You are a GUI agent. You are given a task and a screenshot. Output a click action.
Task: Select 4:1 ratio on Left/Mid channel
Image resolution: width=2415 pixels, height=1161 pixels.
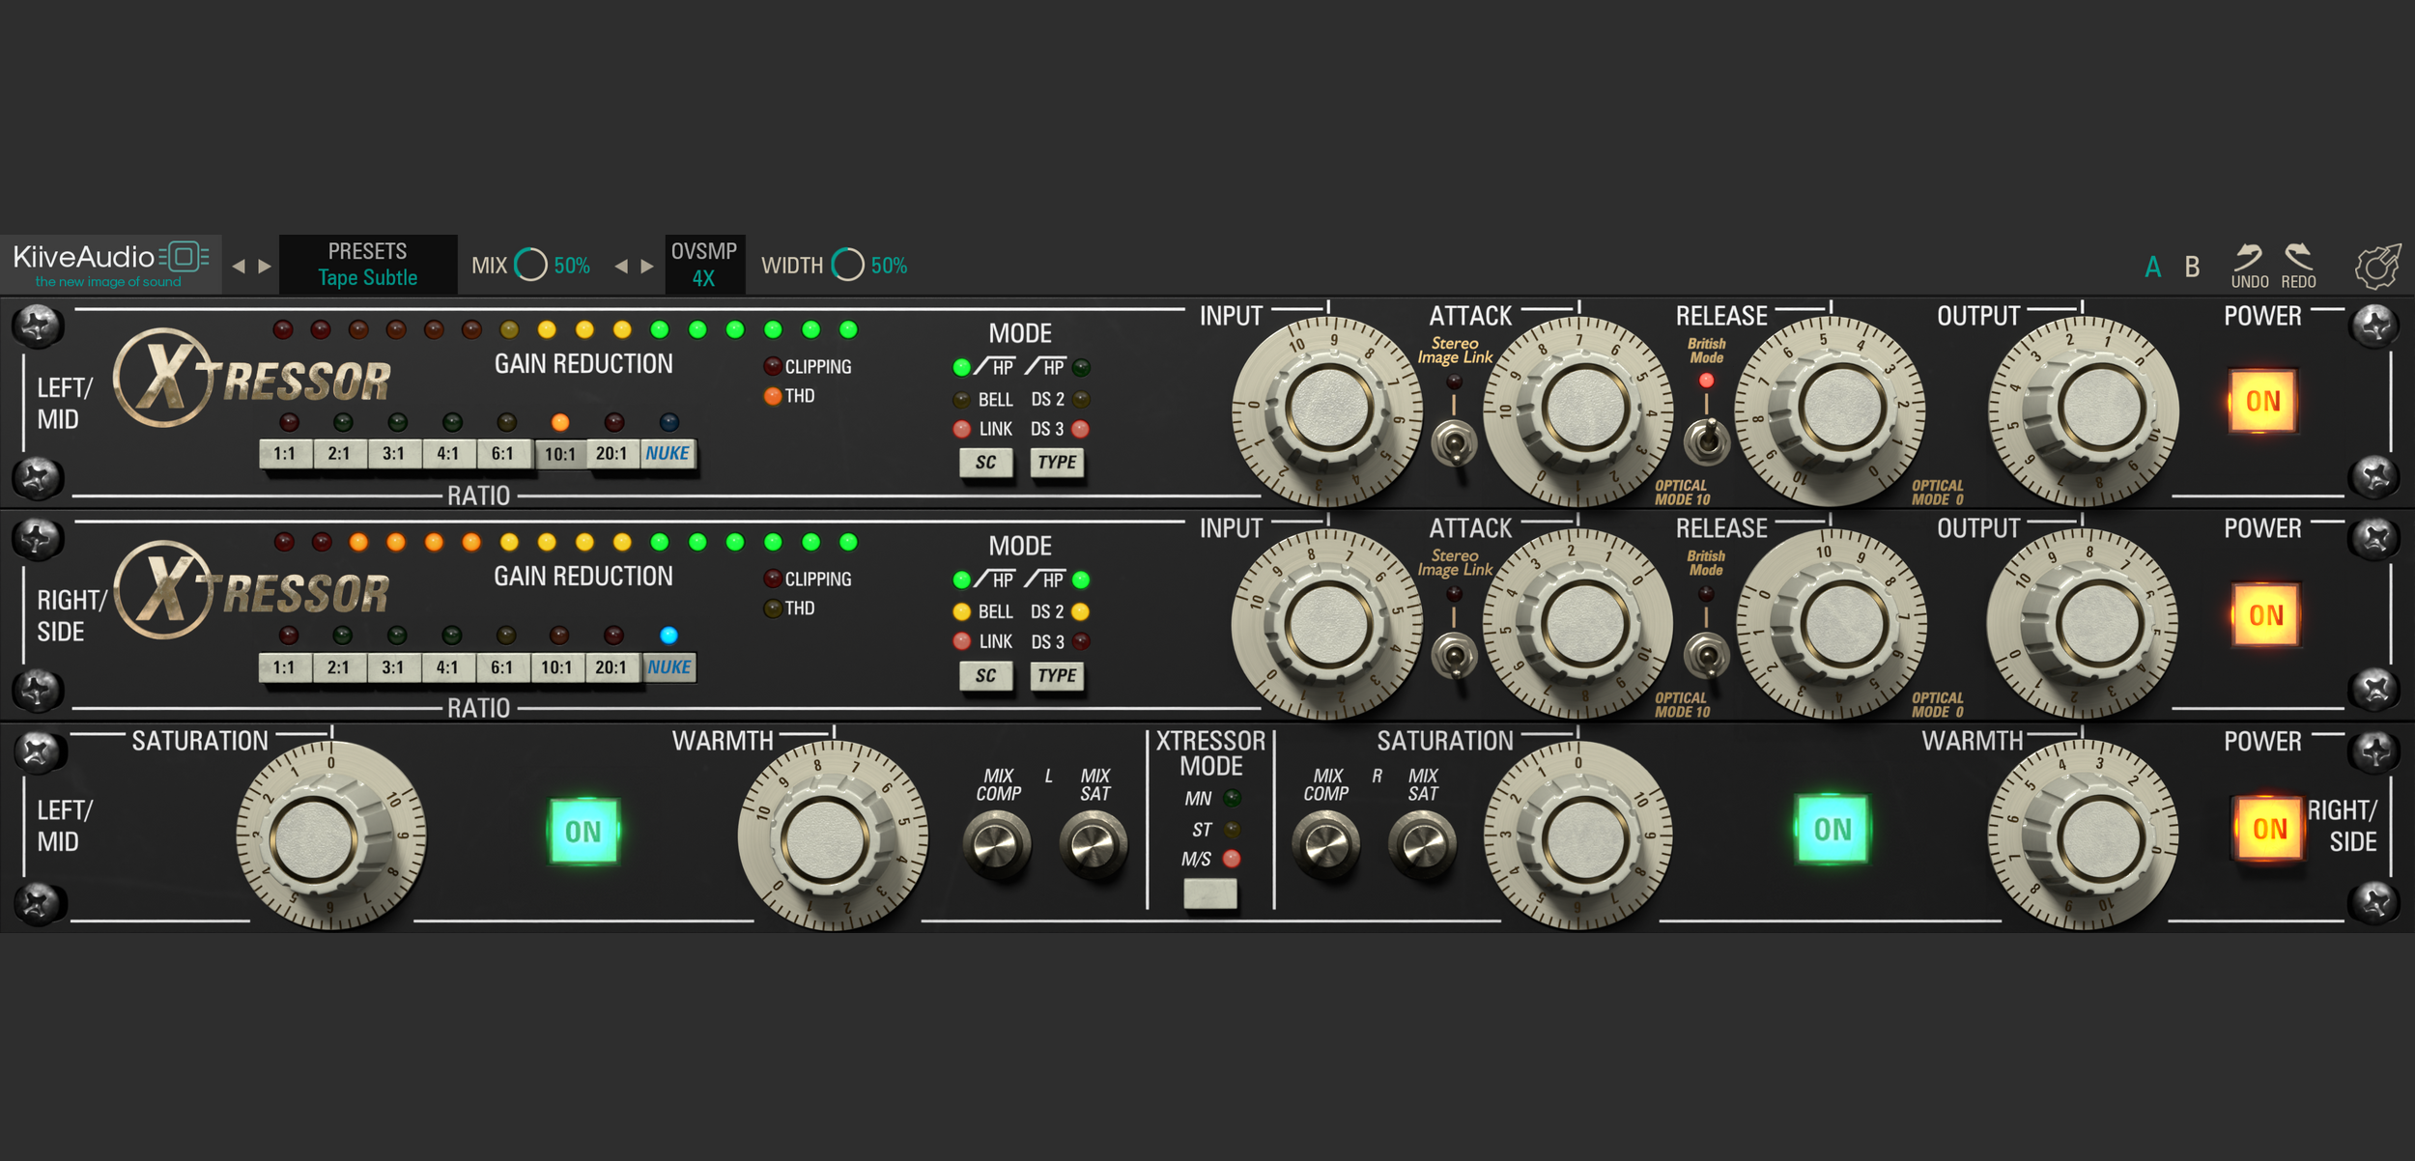448,454
